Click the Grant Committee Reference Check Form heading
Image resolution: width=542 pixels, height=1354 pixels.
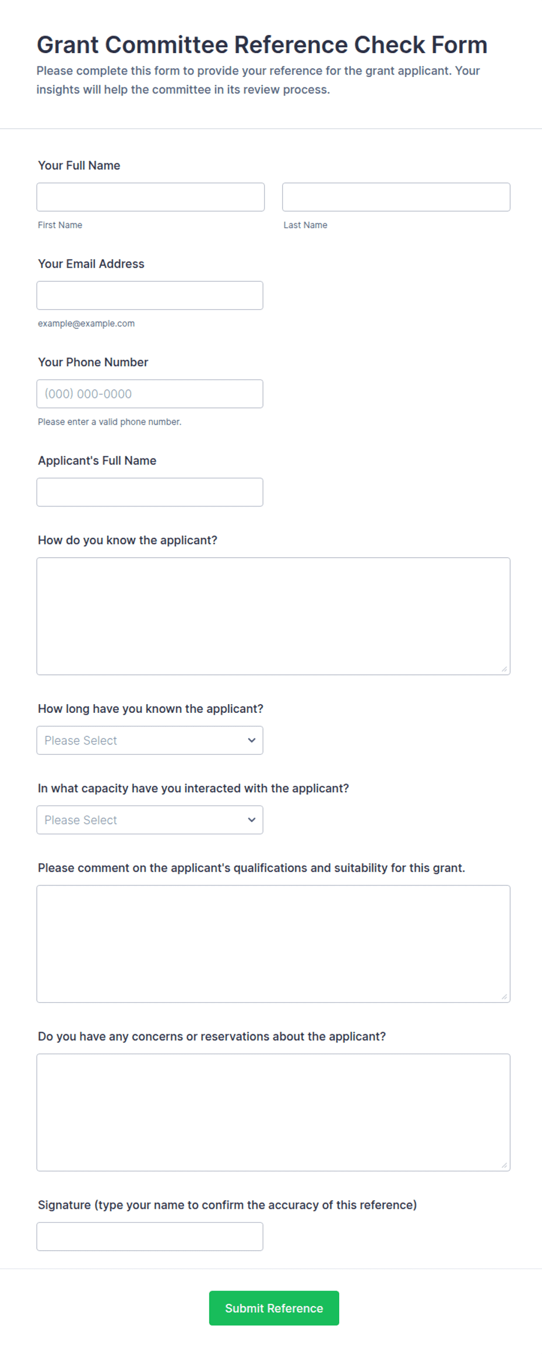262,45
